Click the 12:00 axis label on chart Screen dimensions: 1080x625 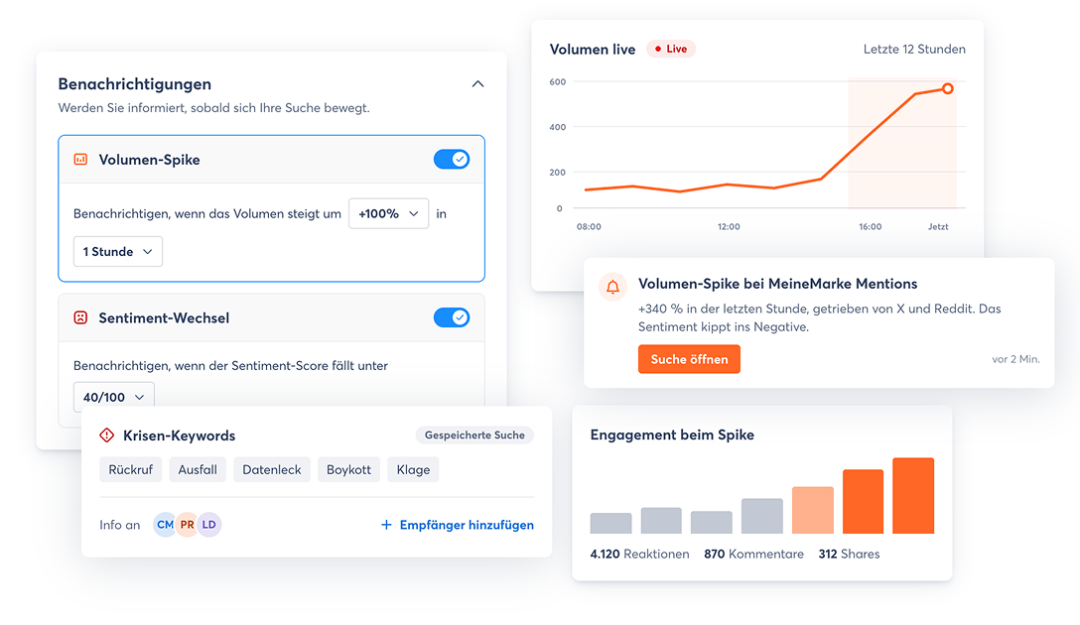click(729, 226)
